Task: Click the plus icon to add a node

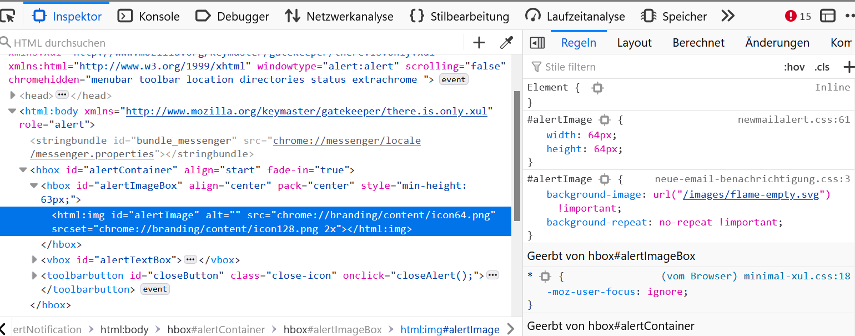Action: tap(479, 43)
